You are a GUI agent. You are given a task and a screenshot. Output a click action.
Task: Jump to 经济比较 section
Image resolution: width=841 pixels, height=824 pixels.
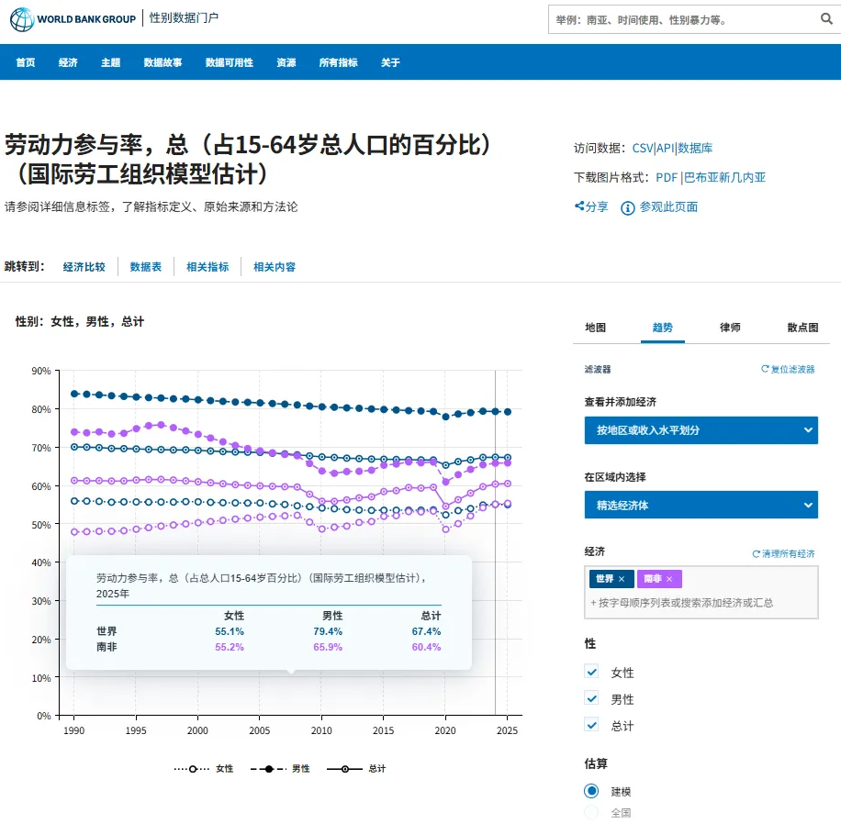tap(84, 266)
